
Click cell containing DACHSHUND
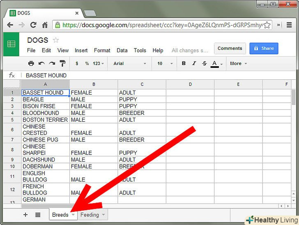click(x=45, y=160)
